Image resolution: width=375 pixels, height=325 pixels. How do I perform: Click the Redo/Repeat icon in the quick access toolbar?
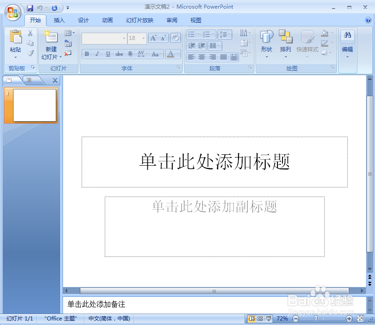pos(54,8)
